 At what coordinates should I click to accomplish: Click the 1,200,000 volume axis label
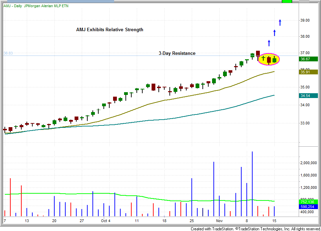[x=309, y=187]
